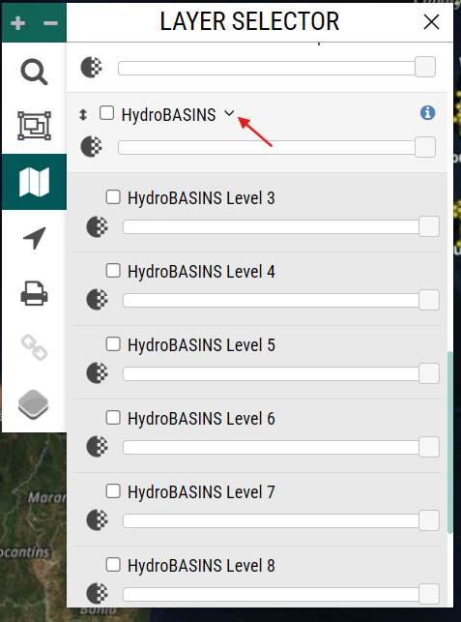Viewport: 461px width, 622px height.
Task: Click the HydroBASINS Level 6 label
Action: 201,419
